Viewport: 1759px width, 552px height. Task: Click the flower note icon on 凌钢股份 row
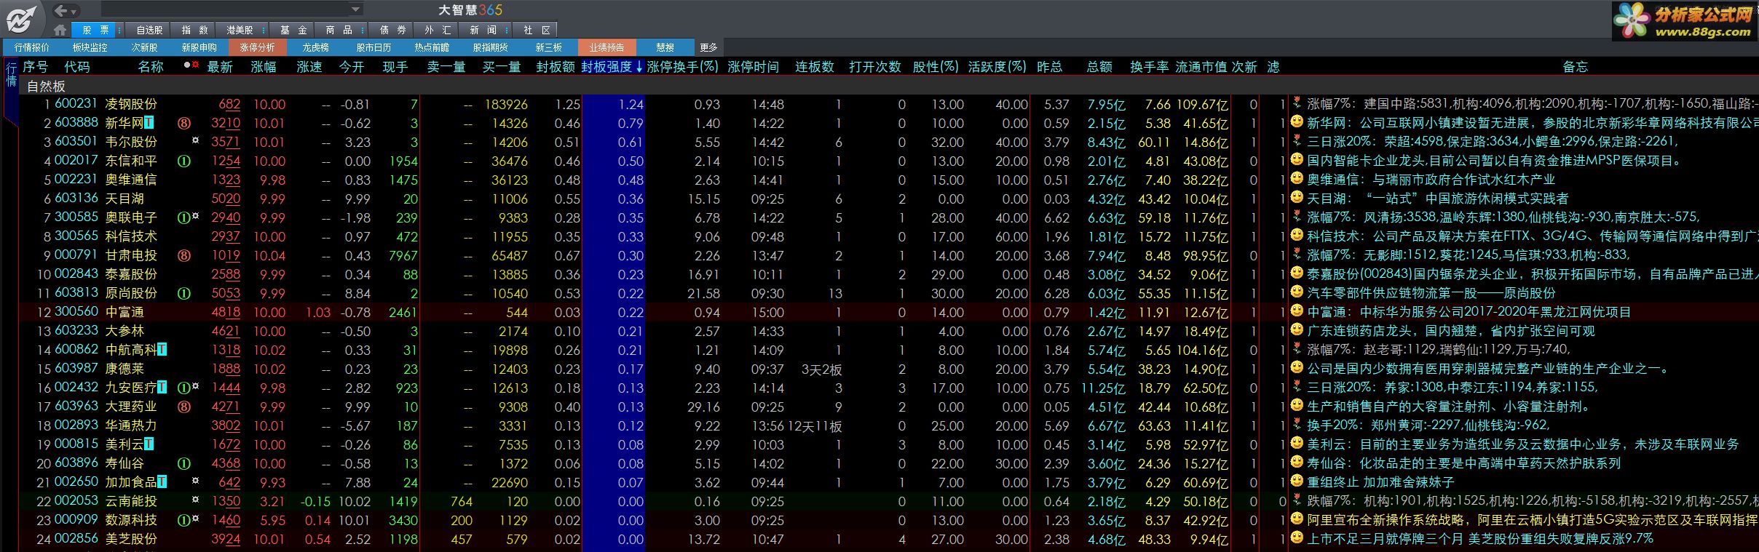(x=1297, y=103)
